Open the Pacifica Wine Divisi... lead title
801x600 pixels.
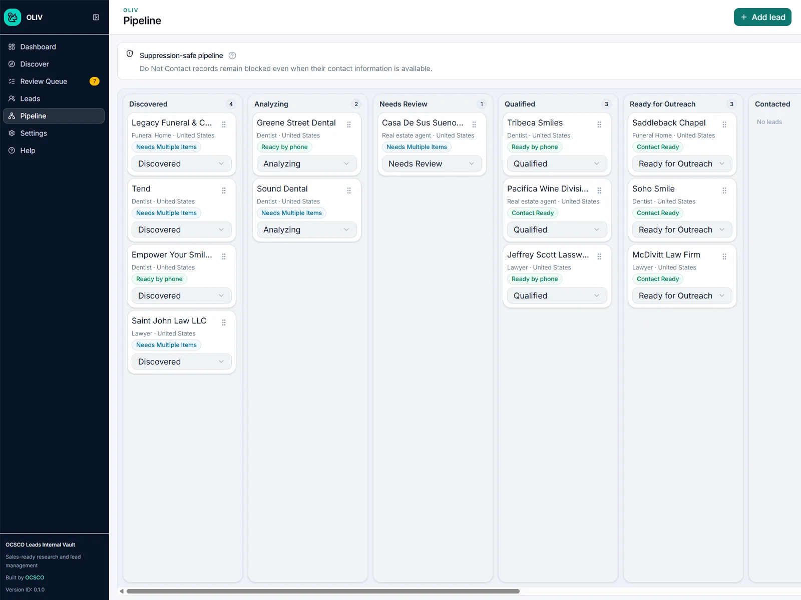pyautogui.click(x=548, y=188)
